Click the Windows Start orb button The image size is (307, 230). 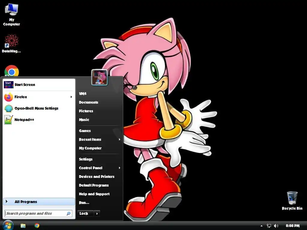(7, 225)
